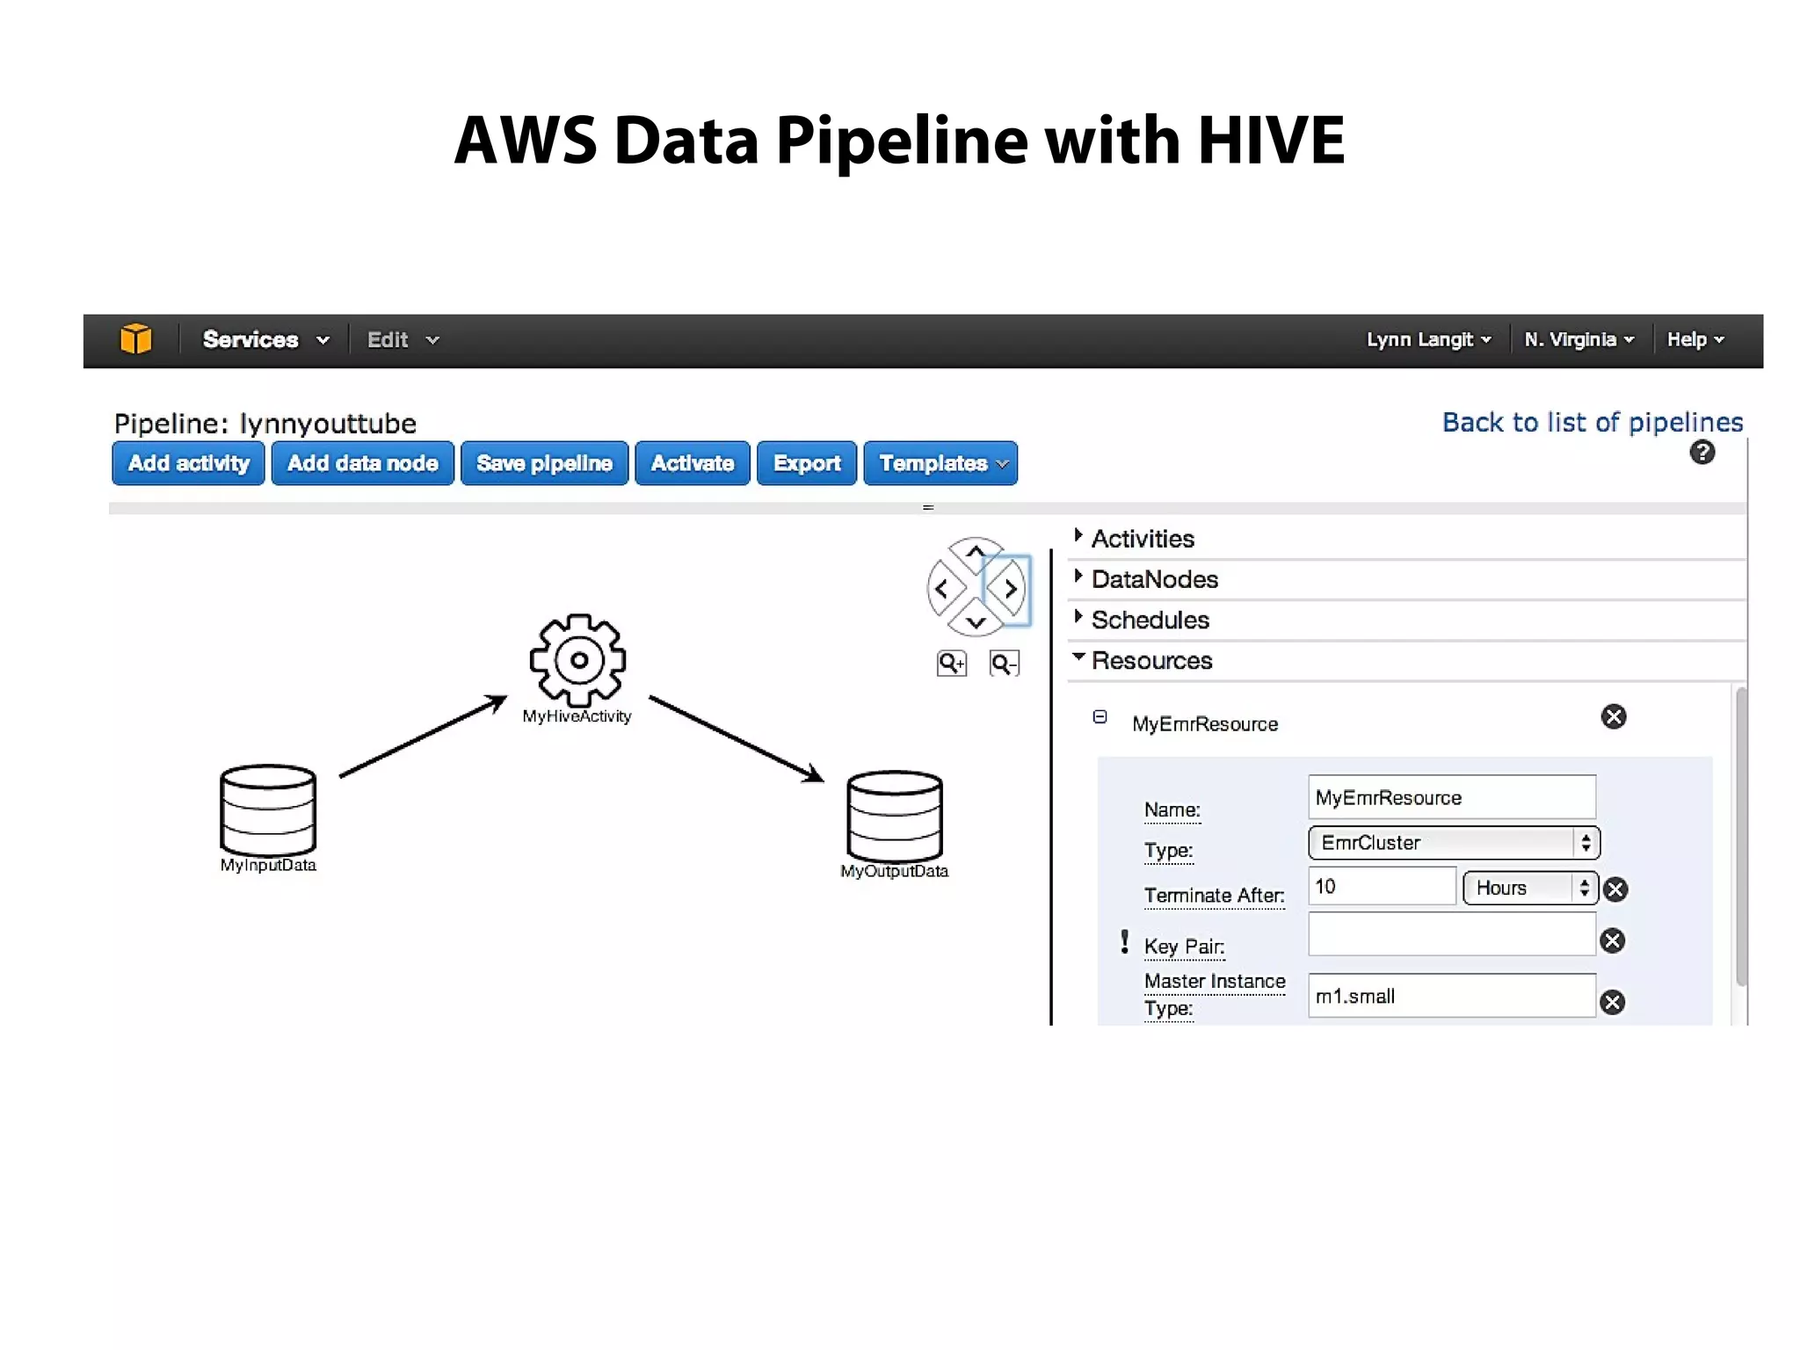This screenshot has width=1800, height=1350.
Task: Open the Edit menu
Action: tap(403, 340)
